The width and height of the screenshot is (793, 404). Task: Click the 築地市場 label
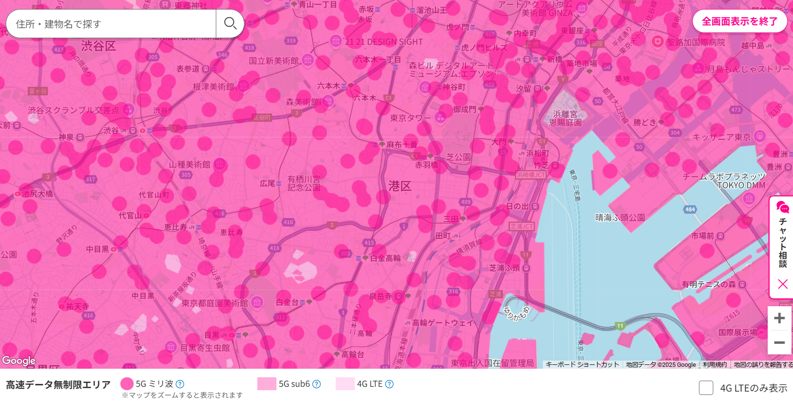click(582, 63)
